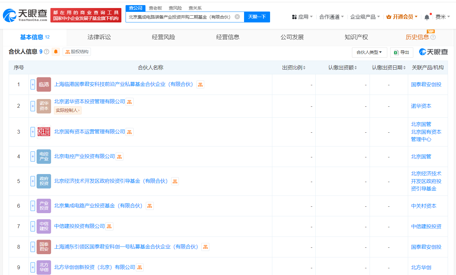Screen dimensions: 456x275
Task: Select the 查风险 search mode tab
Action: 175,8
